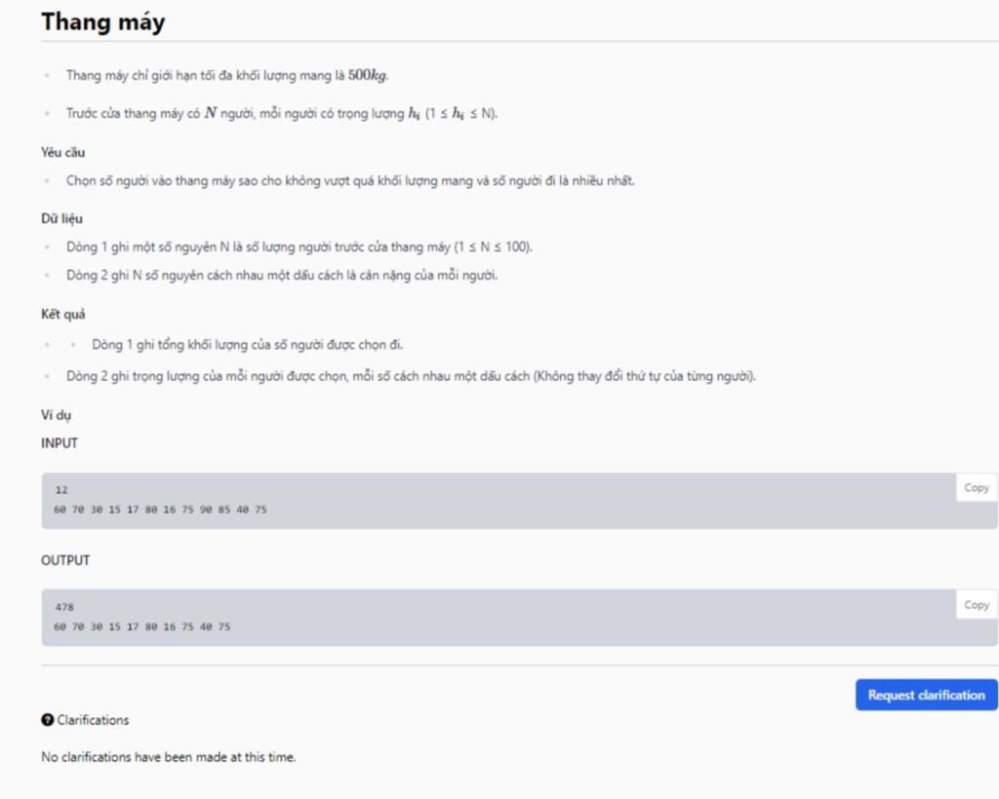Click the Ví dụ heading
The width and height of the screenshot is (999, 799).
[x=56, y=415]
